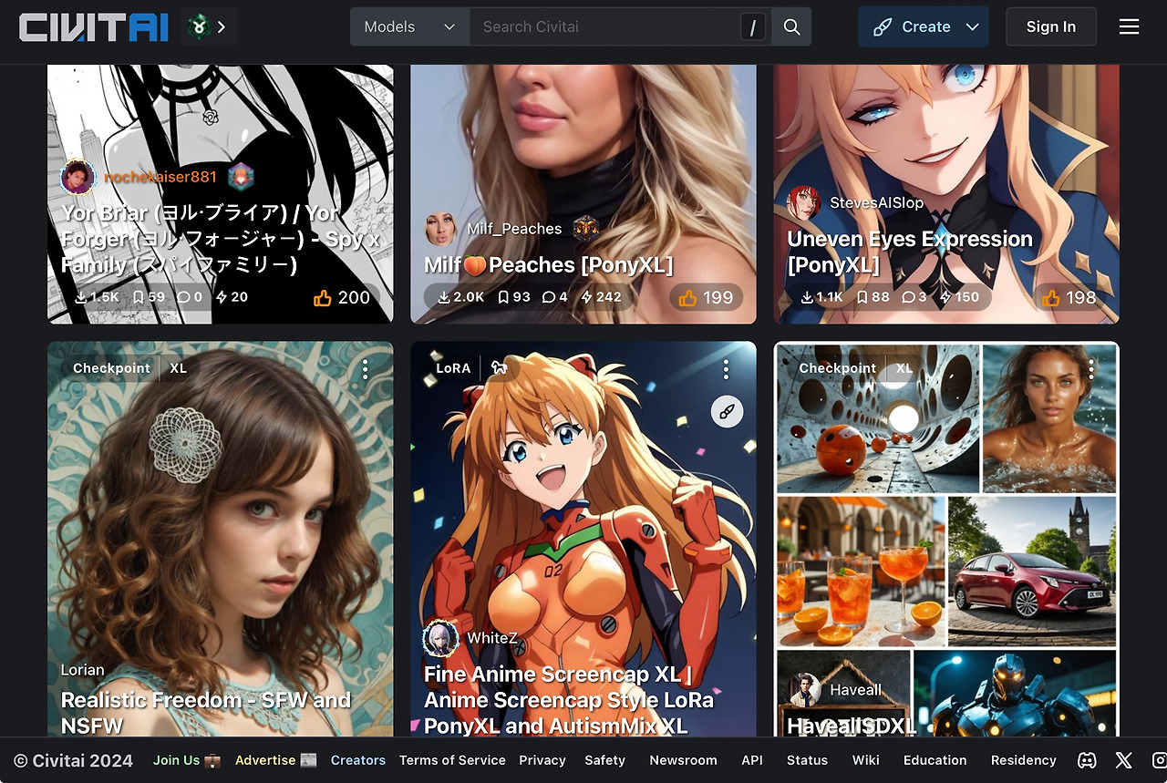
Task: Open Discord icon in footer
Action: click(1087, 760)
